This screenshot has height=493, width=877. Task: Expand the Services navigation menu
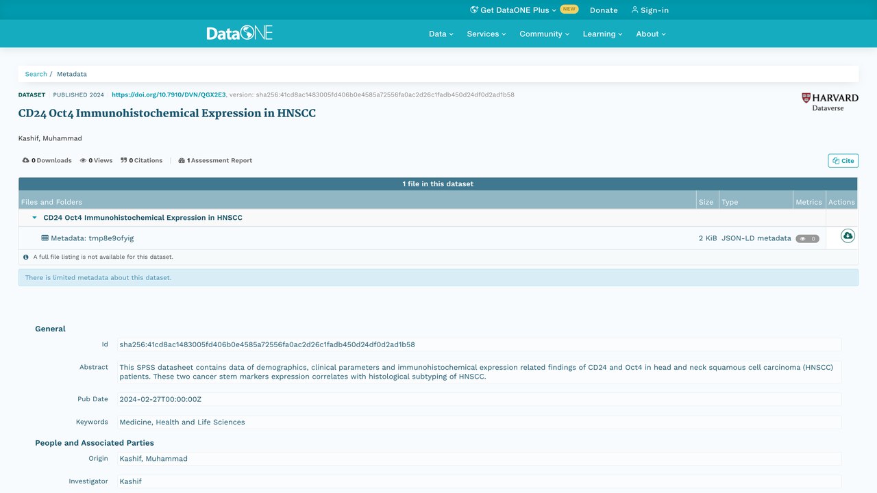click(486, 34)
